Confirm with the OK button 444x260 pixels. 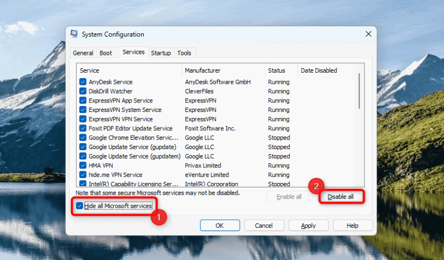pos(220,226)
